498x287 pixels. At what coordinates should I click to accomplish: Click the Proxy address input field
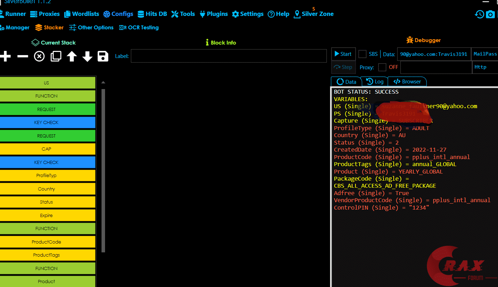coord(436,67)
